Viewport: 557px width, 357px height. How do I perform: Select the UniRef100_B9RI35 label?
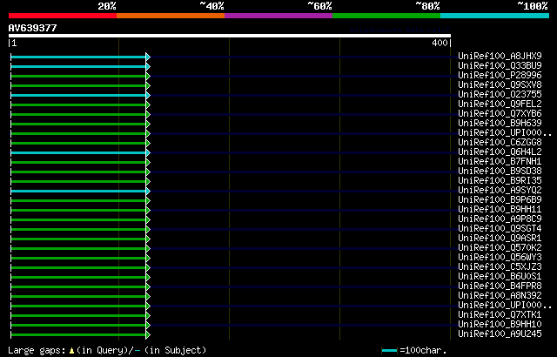pyautogui.click(x=500, y=181)
